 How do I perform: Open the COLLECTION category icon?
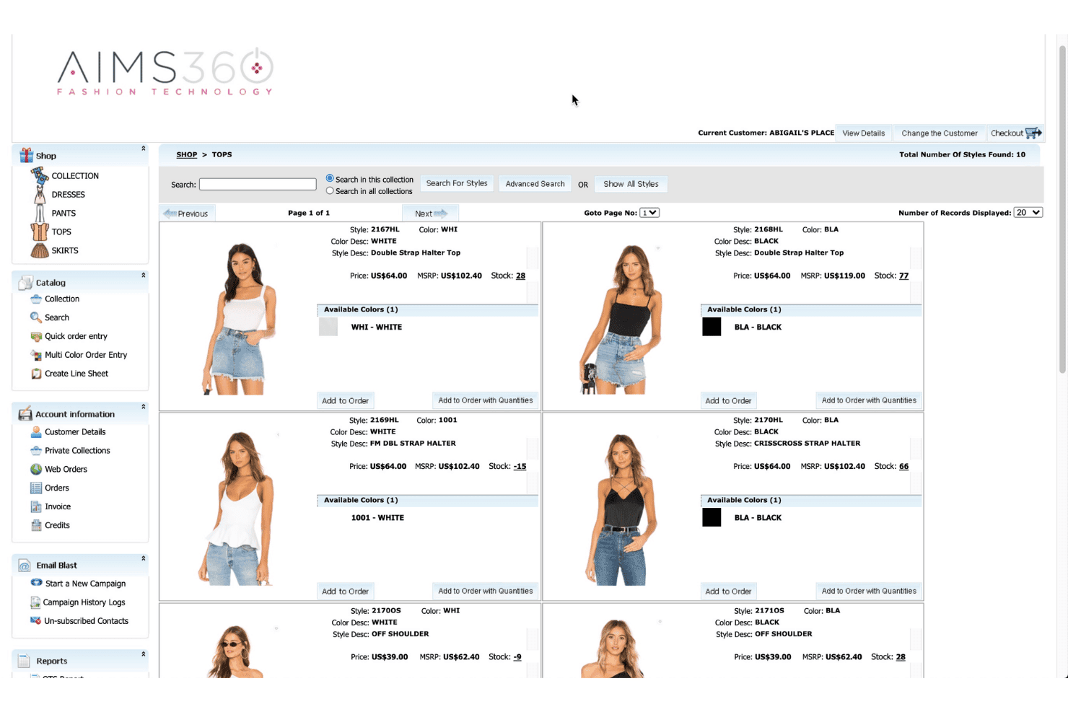coord(39,175)
